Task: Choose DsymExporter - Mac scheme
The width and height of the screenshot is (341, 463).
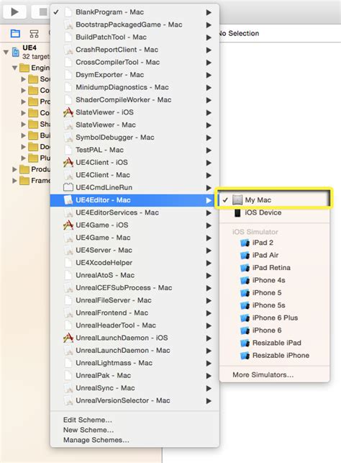Action: point(135,75)
